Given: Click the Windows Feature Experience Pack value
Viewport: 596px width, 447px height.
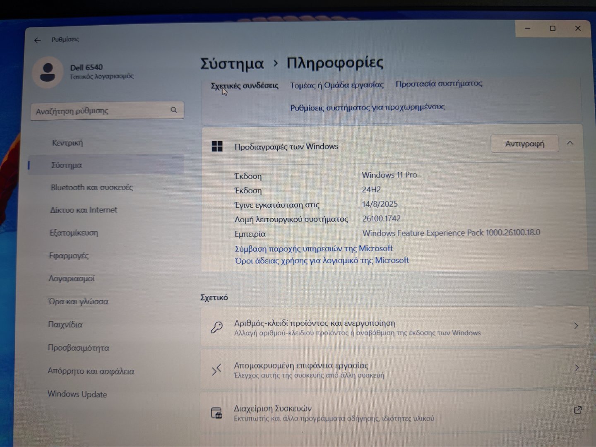Looking at the screenshot, I should pyautogui.click(x=451, y=233).
